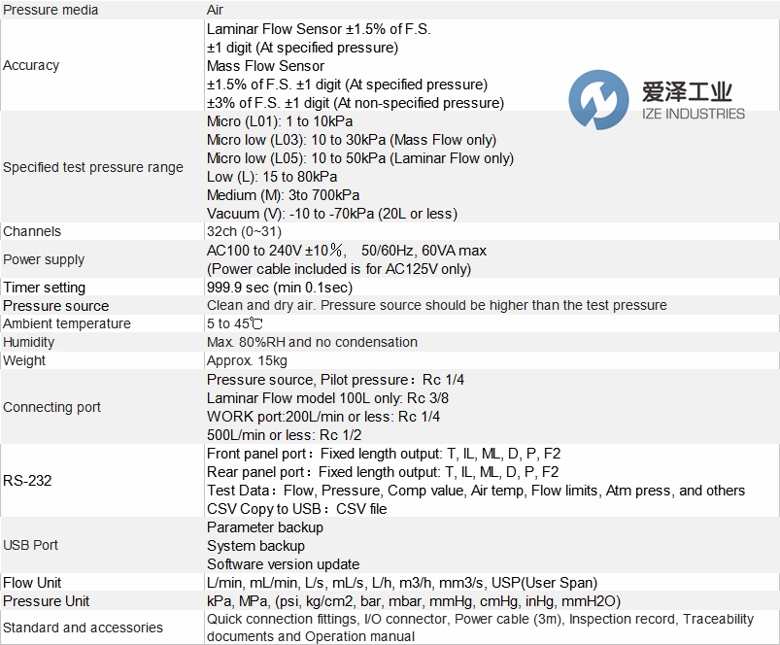Select the Power supply row label

point(44,259)
